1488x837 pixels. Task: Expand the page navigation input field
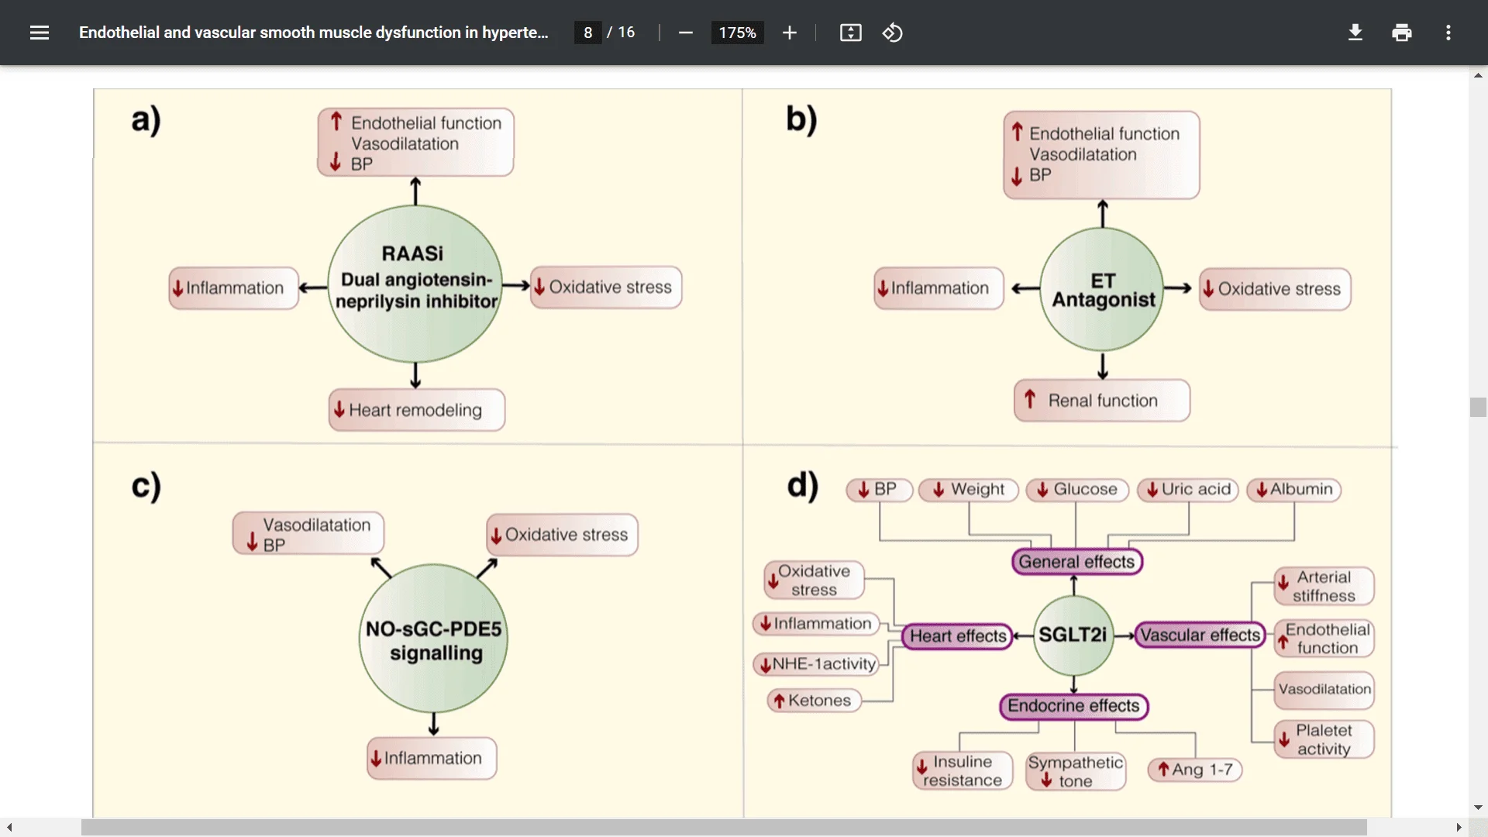click(587, 32)
